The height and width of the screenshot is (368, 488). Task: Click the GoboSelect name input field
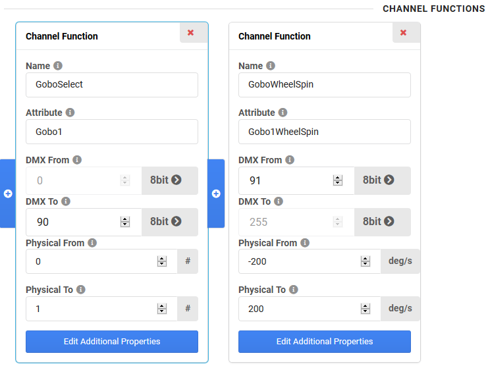pyautogui.click(x=112, y=85)
